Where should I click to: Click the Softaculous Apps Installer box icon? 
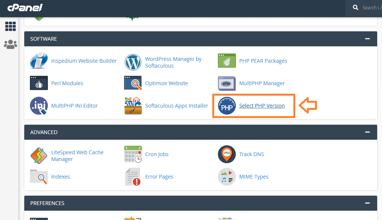(133, 106)
